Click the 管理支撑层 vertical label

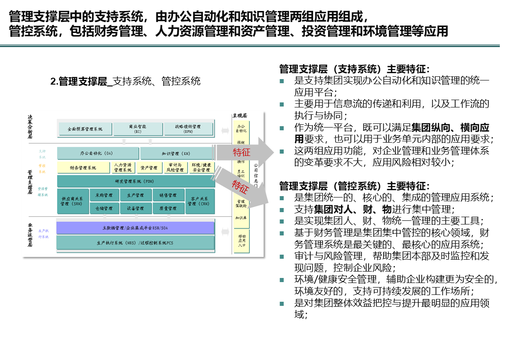coord(30,182)
